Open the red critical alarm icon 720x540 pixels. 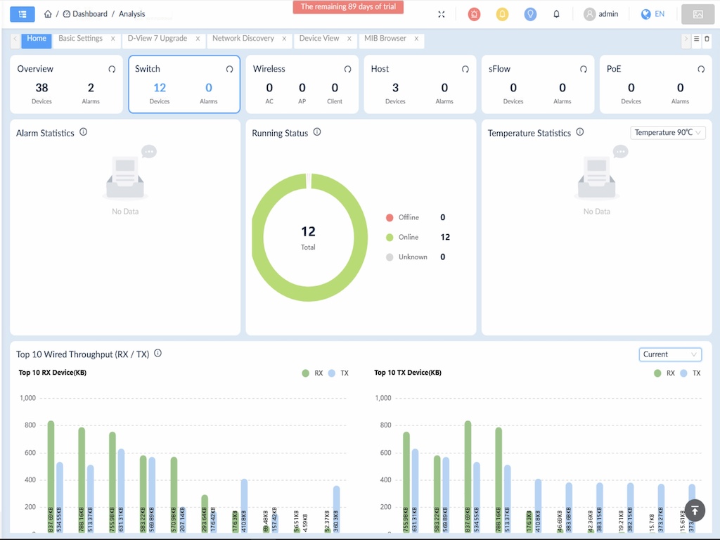coord(474,14)
